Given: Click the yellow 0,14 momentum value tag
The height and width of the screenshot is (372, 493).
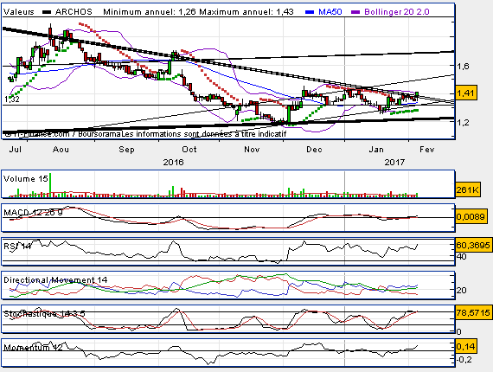Looking at the screenshot, I should pyautogui.click(x=466, y=346).
